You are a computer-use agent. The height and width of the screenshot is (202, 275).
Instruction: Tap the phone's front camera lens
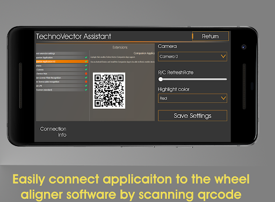(244, 47)
